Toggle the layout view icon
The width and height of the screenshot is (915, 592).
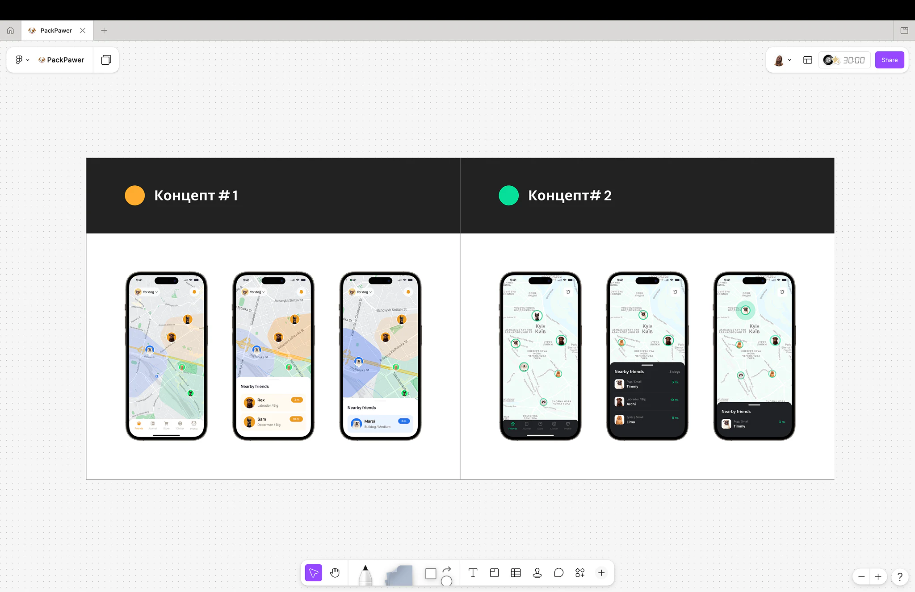807,60
